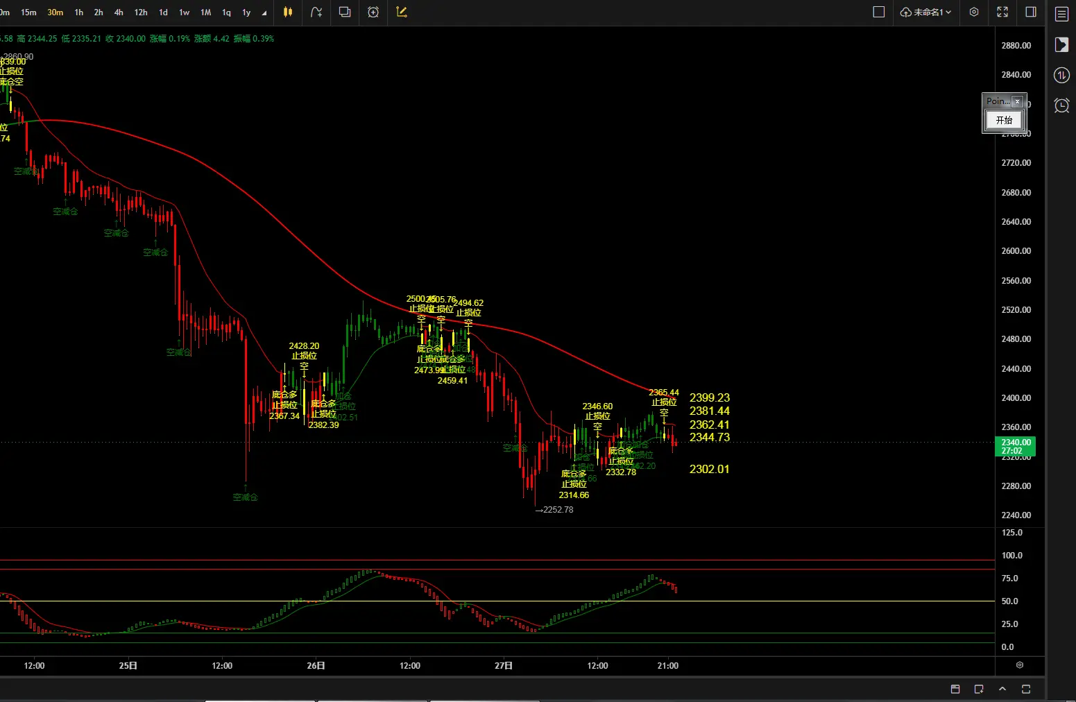1076x702 pixels.
Task: Choose the 1y timeframe
Action: pyautogui.click(x=246, y=12)
